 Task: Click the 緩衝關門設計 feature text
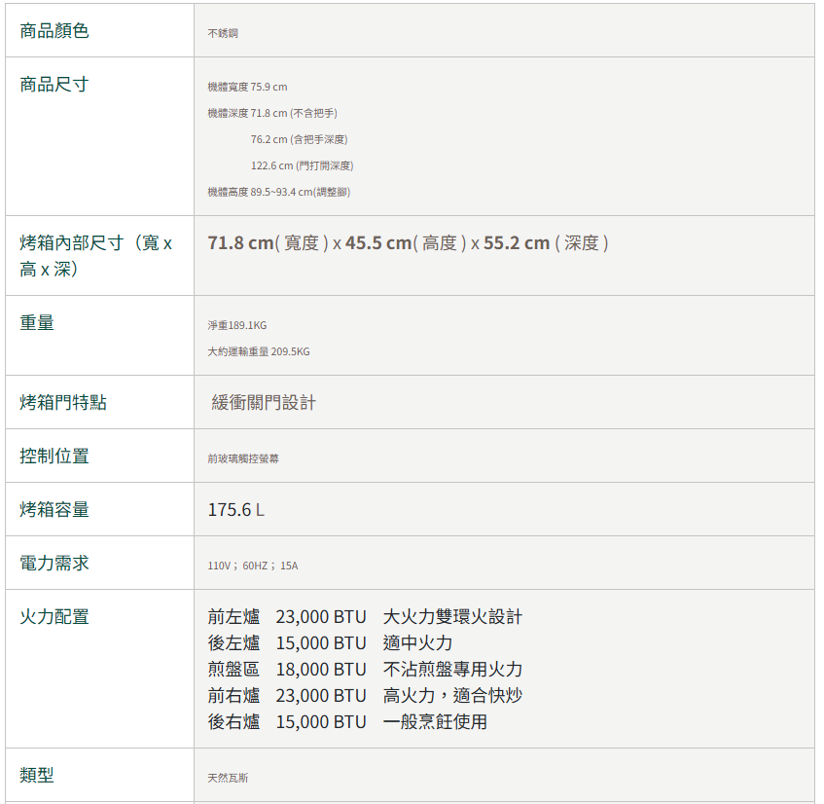pyautogui.click(x=264, y=403)
